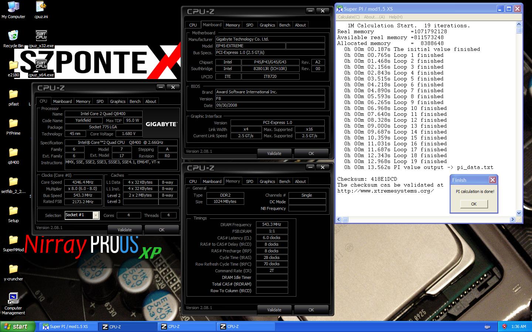Open the PYPrime folder icon
532x332 pixels.
tap(13, 127)
